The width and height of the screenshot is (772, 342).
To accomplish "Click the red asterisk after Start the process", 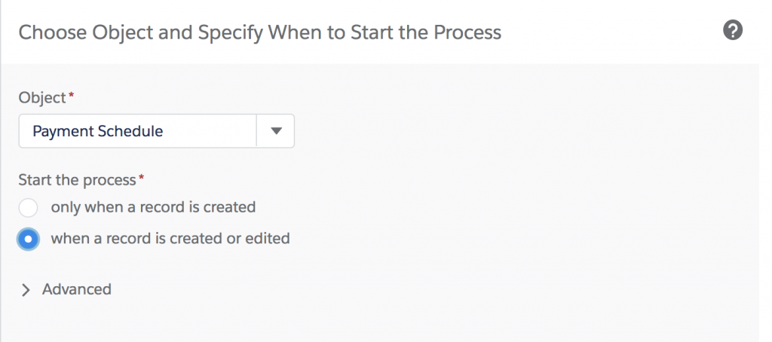I will click(x=139, y=178).
